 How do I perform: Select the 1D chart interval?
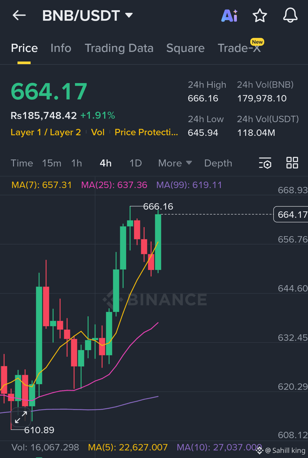[x=136, y=163]
